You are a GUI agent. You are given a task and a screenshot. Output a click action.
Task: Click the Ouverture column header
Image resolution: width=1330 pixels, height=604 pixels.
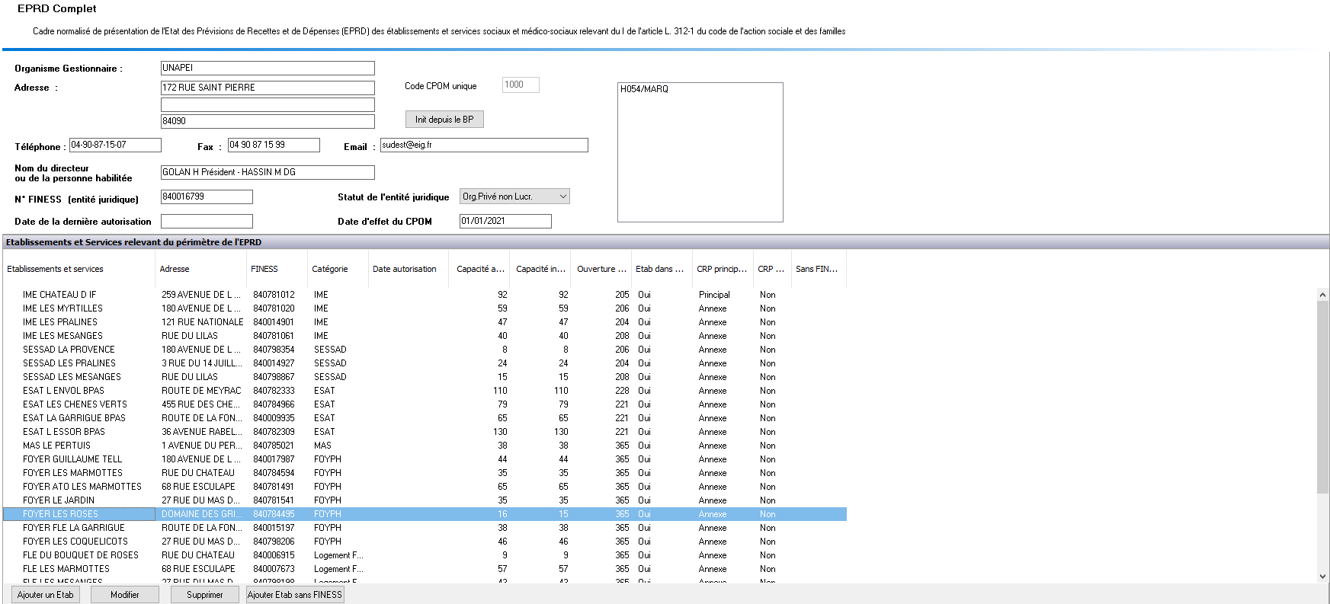pos(601,269)
